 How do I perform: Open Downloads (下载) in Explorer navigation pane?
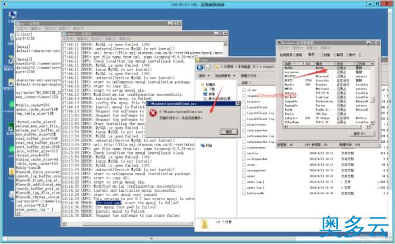point(210,89)
